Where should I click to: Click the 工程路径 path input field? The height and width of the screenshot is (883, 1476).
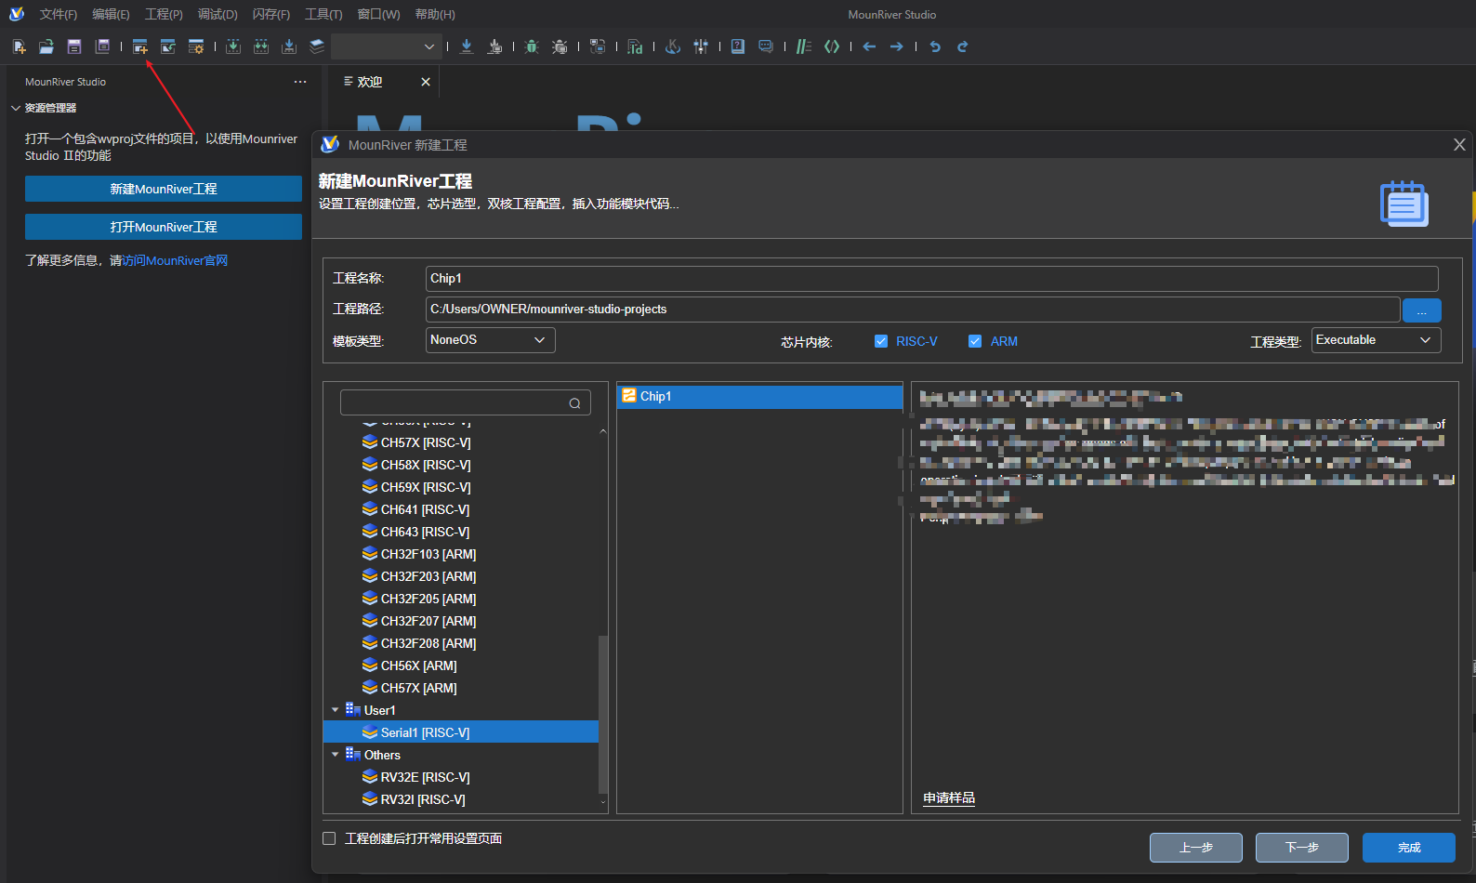[913, 310]
